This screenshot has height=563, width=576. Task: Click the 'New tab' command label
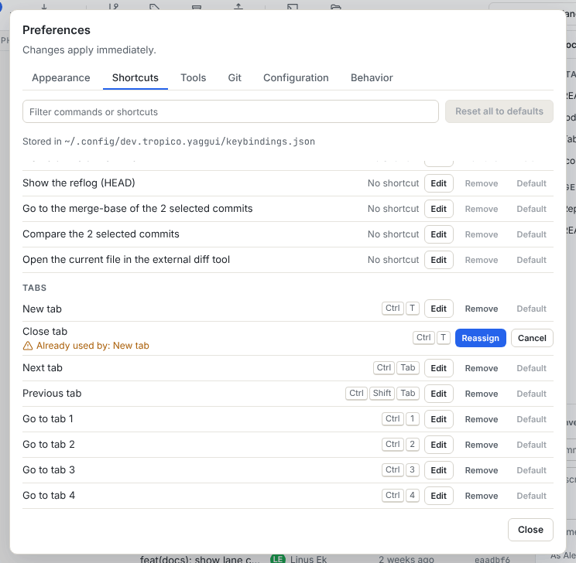[43, 309]
